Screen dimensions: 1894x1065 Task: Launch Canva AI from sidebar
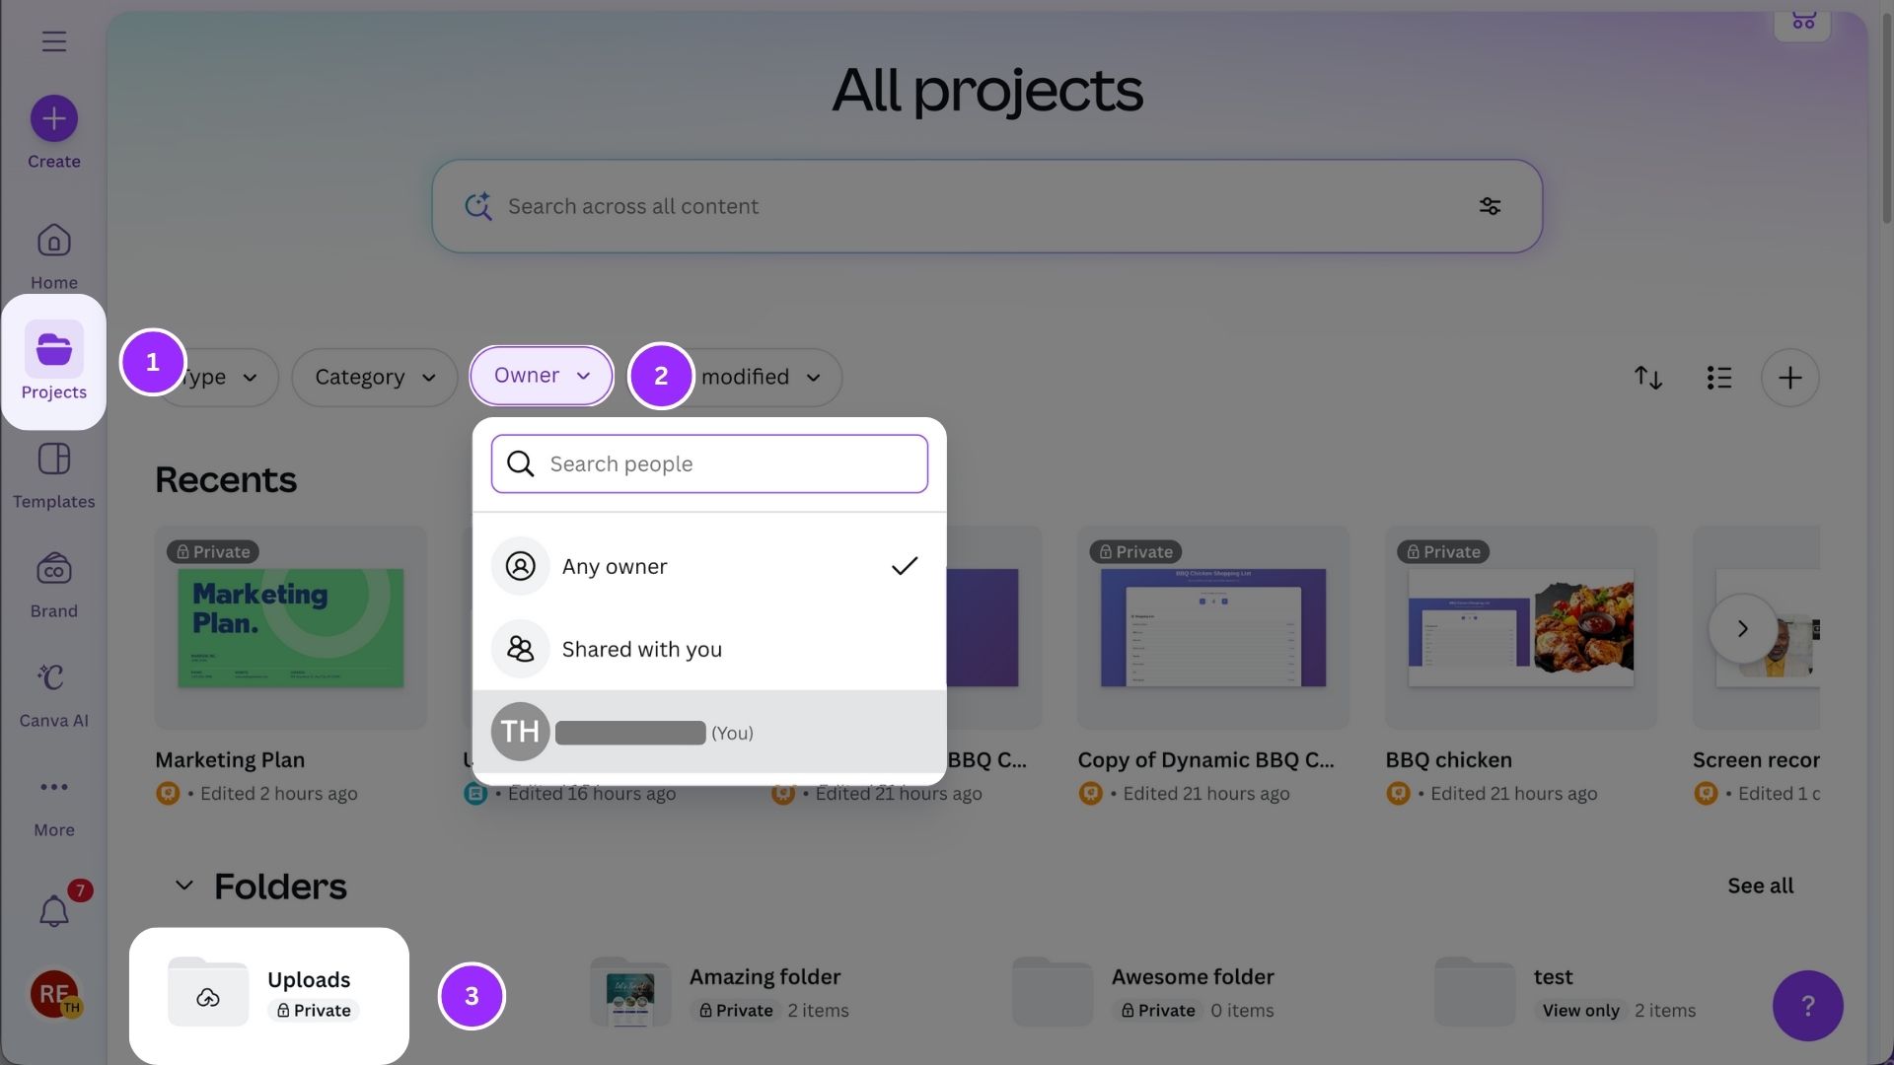(x=54, y=694)
